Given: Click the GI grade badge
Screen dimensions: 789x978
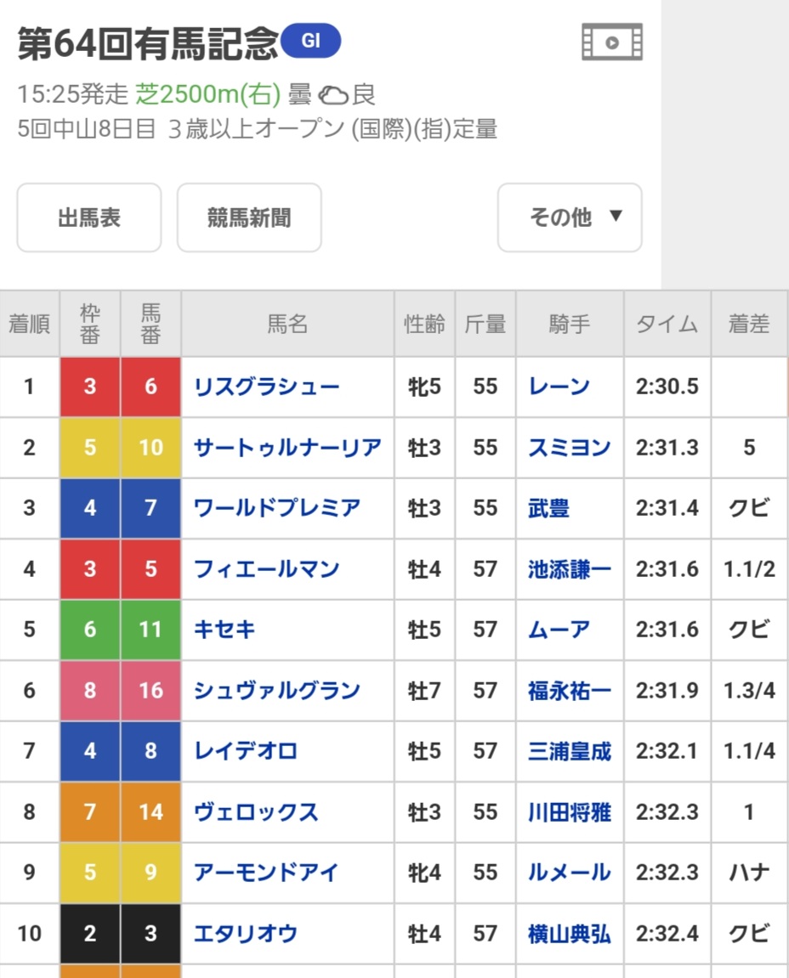Looking at the screenshot, I should (310, 41).
